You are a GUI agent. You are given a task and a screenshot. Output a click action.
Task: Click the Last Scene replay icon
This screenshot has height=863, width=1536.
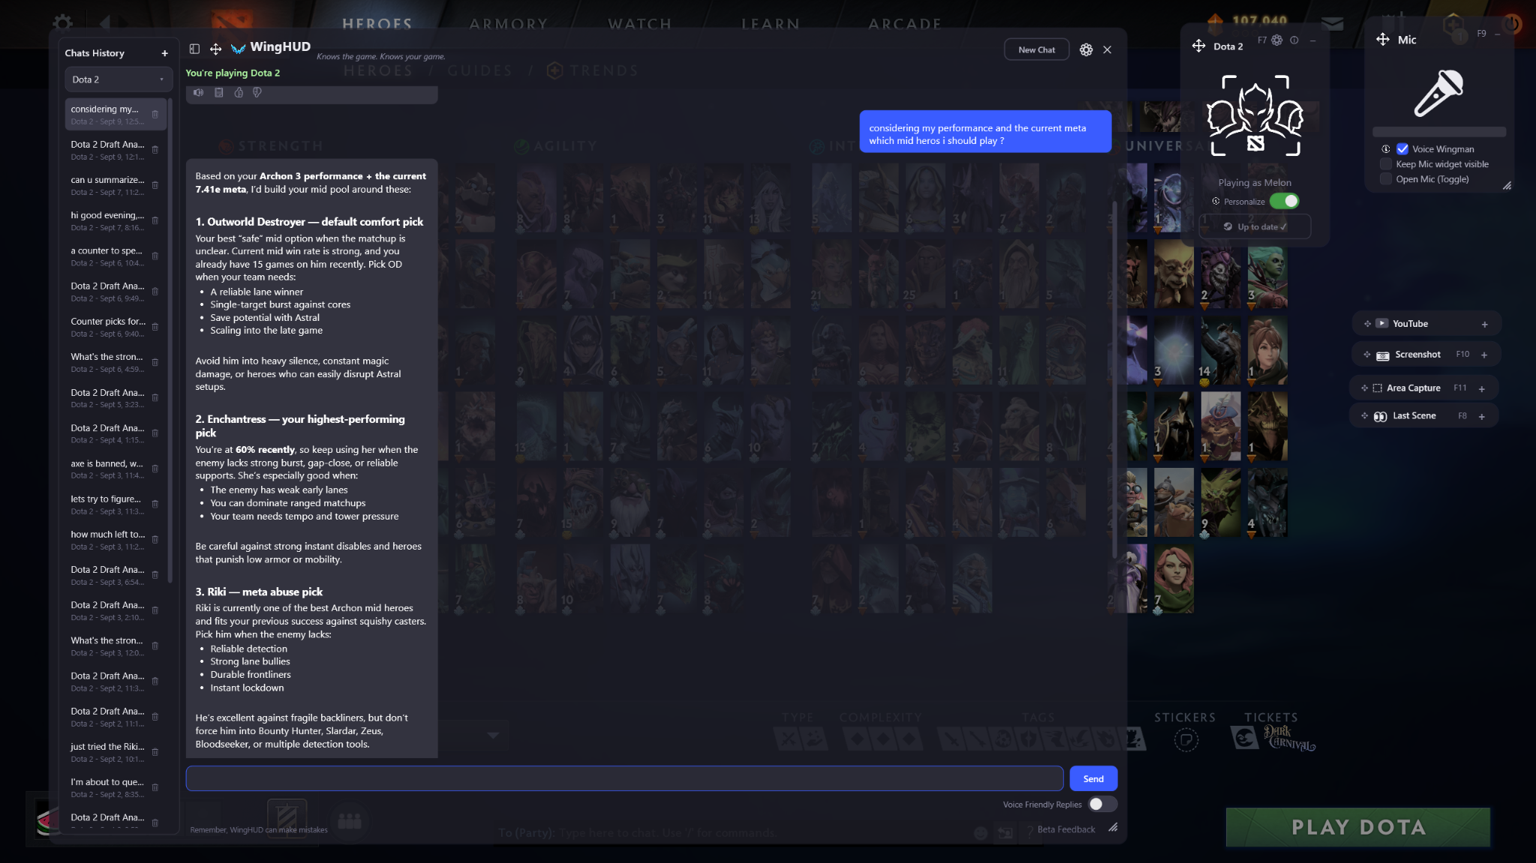pos(1380,416)
